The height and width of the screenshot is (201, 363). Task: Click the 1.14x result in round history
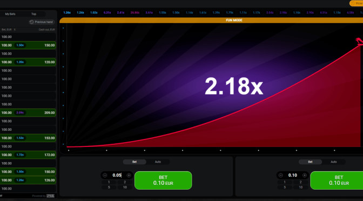[190, 12]
